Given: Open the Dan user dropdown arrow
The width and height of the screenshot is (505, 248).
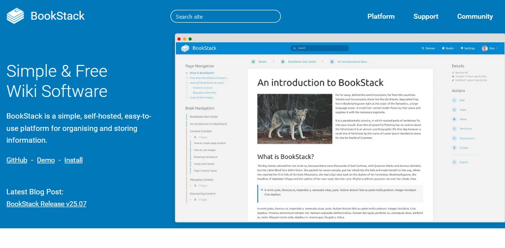Looking at the screenshot, I should pos(497,48).
